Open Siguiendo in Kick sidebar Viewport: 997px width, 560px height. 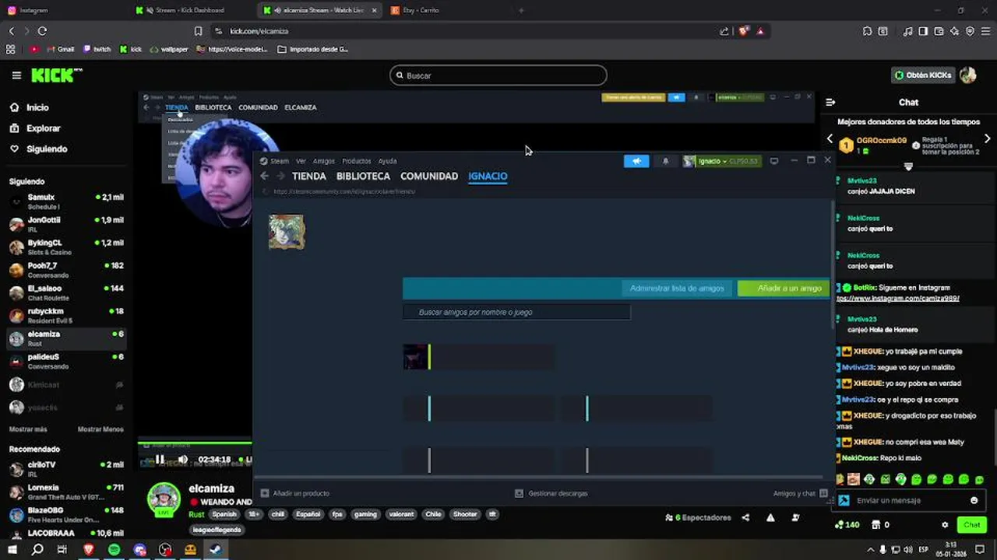pyautogui.click(x=47, y=149)
